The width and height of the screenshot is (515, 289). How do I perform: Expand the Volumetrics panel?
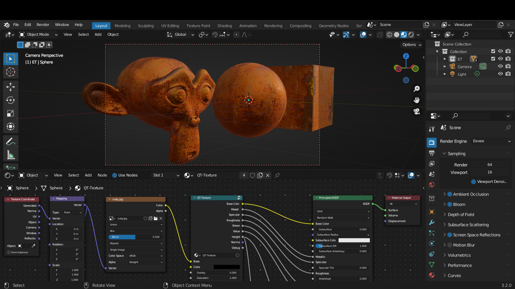459,255
